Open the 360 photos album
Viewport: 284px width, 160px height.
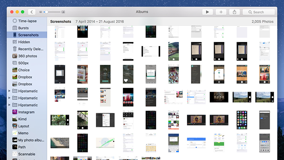pyautogui.click(x=27, y=56)
